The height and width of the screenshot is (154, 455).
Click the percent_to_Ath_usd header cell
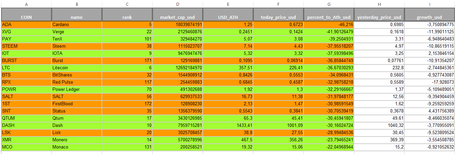[329, 14]
